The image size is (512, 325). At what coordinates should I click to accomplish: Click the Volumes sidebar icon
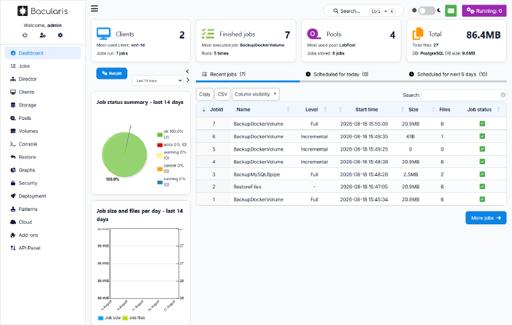[13, 131]
